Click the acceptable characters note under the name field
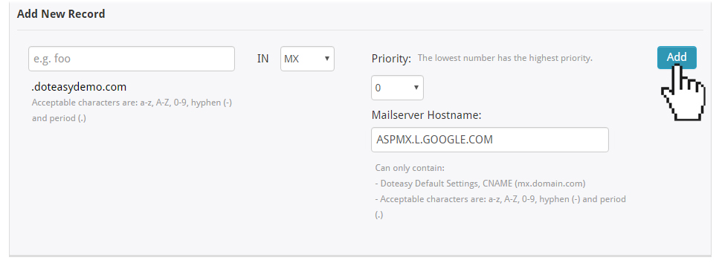722x269 pixels. (x=132, y=111)
